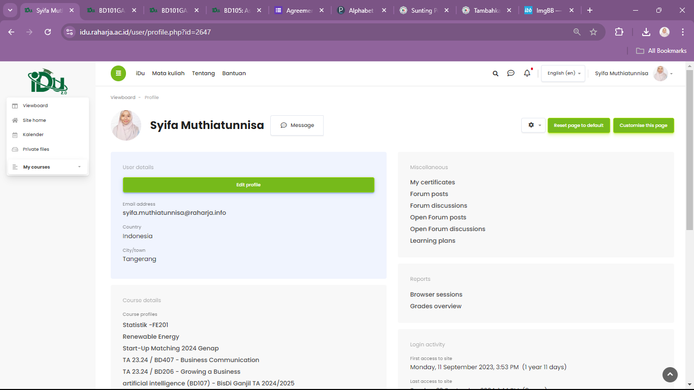Click Reset page to default
This screenshot has width=694, height=390.
coord(579,125)
